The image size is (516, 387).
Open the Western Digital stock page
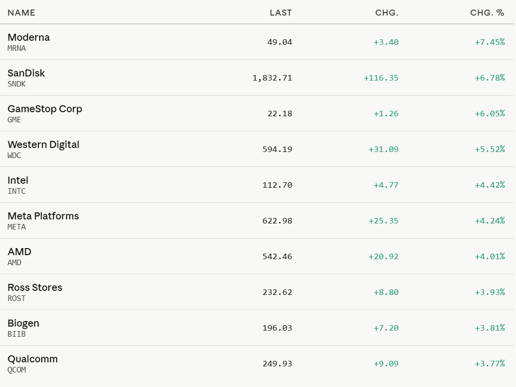point(43,144)
